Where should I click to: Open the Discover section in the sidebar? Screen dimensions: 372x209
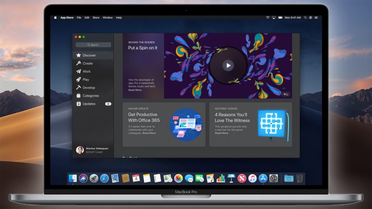pos(93,55)
